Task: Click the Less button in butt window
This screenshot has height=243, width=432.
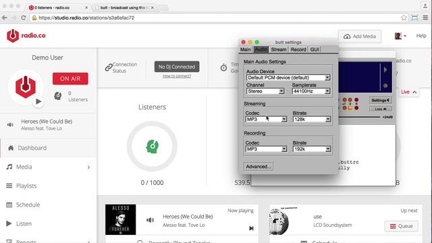Action: tap(381, 109)
